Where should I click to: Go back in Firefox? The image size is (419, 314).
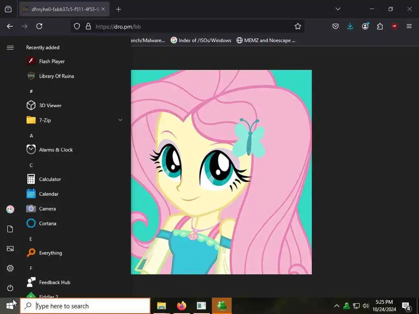[x=10, y=26]
